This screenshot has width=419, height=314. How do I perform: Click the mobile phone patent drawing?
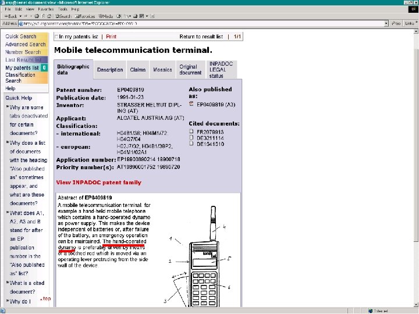199,256
